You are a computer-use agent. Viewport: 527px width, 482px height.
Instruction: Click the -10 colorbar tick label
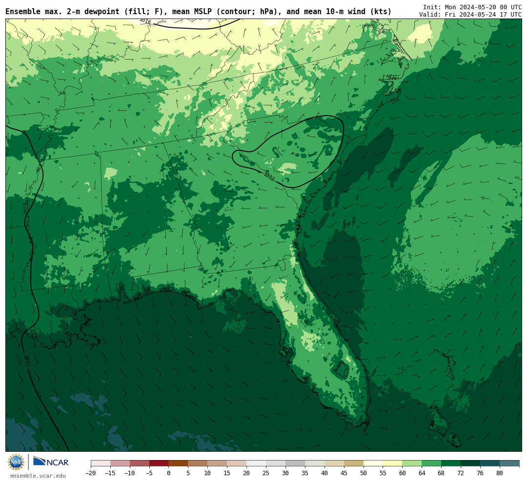click(x=130, y=473)
